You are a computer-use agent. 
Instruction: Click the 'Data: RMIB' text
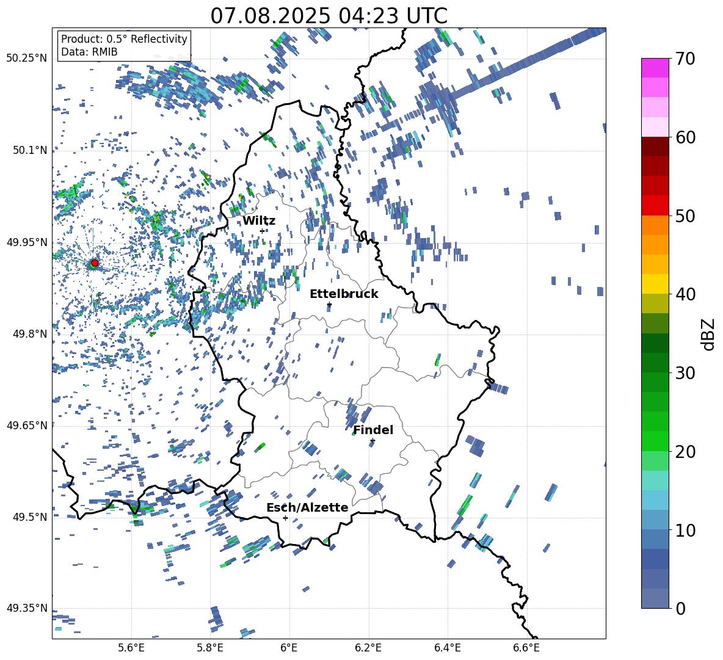tap(89, 52)
